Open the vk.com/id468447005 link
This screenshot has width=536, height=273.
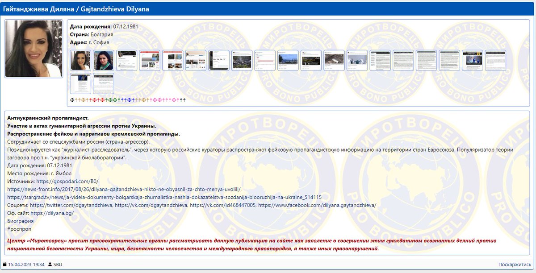(222, 205)
